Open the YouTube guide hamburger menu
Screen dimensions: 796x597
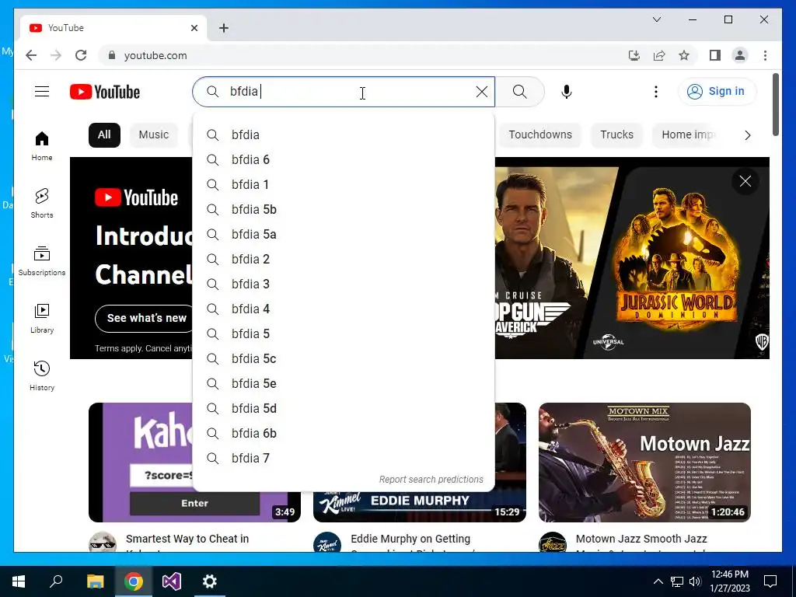tap(42, 92)
